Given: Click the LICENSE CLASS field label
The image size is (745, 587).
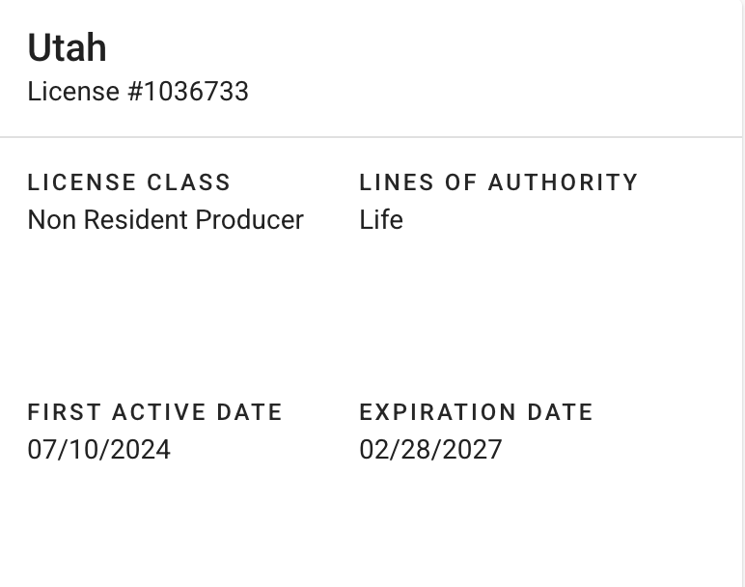Looking at the screenshot, I should point(129,182).
